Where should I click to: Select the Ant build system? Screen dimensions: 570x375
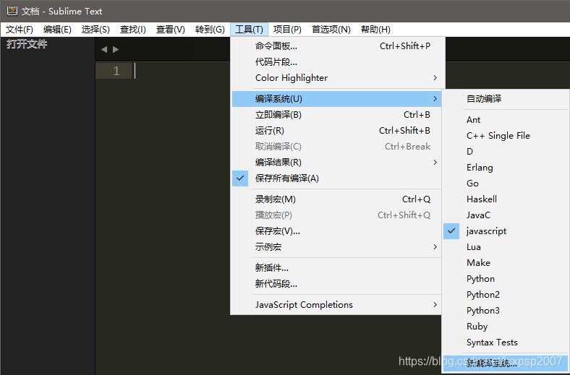[506, 120]
